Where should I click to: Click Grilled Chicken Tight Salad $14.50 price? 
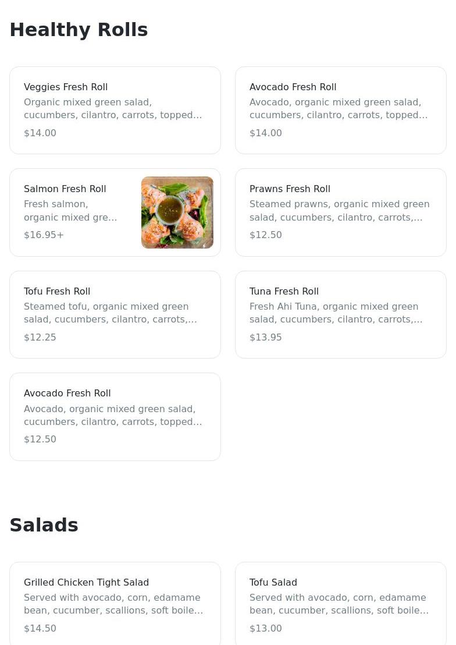40,628
